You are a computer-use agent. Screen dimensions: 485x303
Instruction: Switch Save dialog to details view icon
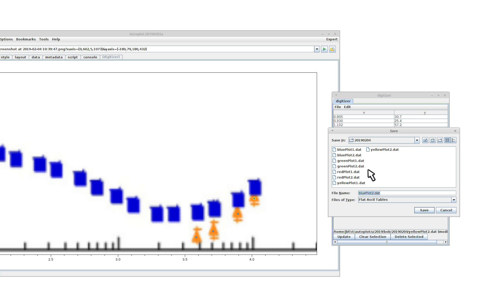click(x=453, y=140)
